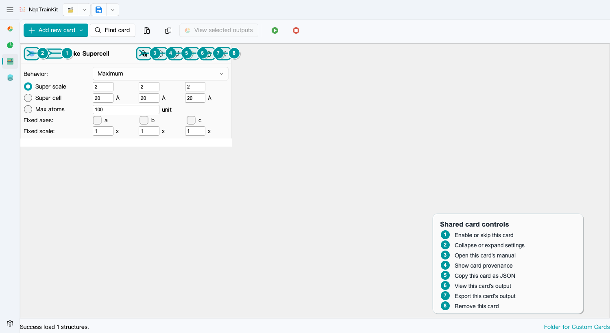610x333 pixels.
Task: Open the Folder for Custom Cards link
Action: 577,327
